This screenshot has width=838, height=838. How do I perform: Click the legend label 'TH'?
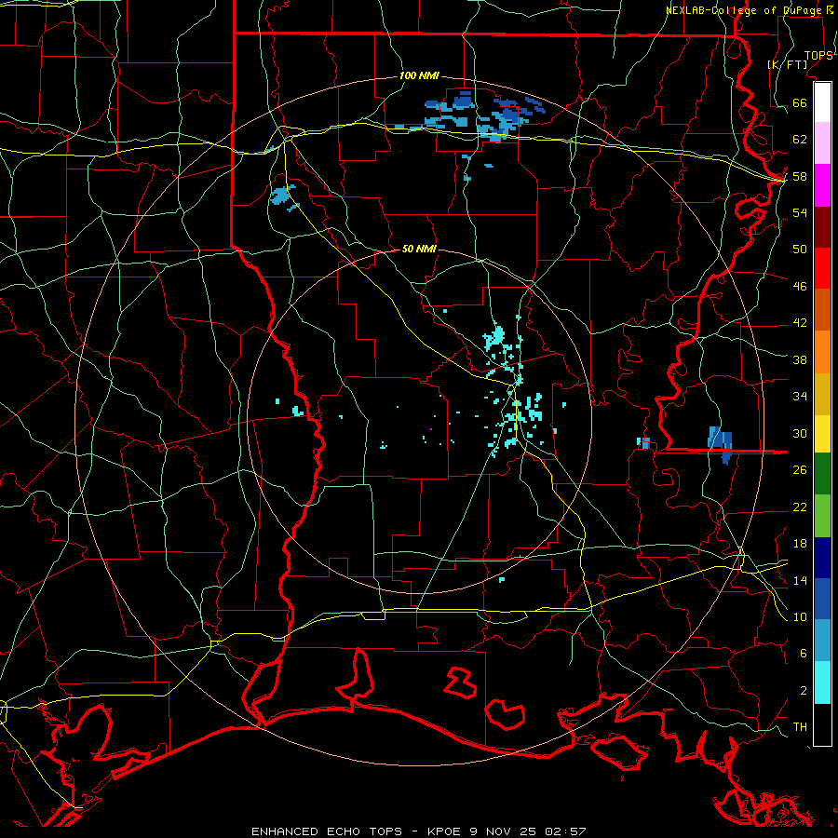click(x=800, y=727)
